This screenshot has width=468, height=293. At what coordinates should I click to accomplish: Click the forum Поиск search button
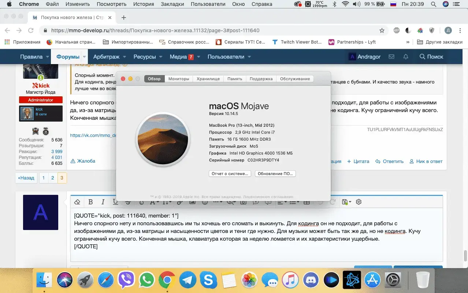[x=431, y=57]
